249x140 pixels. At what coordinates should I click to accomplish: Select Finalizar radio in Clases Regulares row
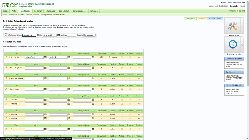tap(139, 68)
